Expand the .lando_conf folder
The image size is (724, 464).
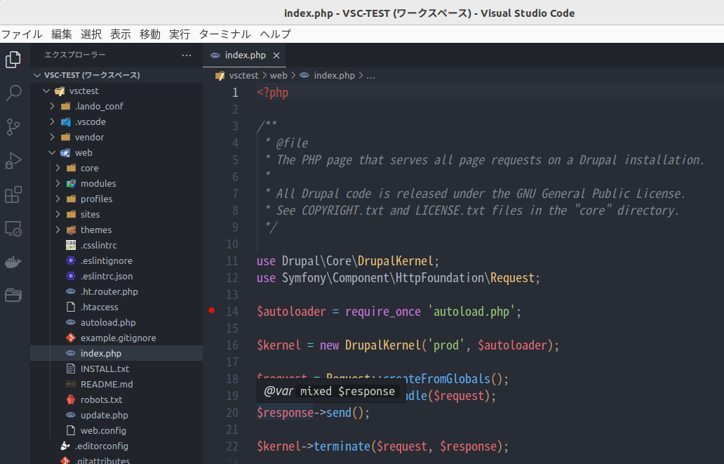[52, 106]
